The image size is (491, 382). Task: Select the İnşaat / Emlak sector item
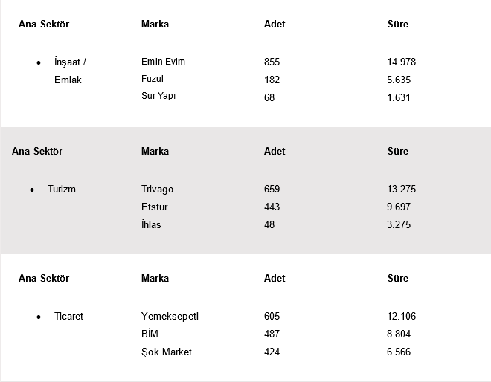tap(70, 71)
